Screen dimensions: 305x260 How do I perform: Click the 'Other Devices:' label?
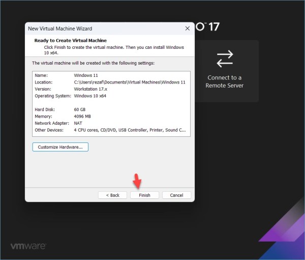[x=49, y=130]
